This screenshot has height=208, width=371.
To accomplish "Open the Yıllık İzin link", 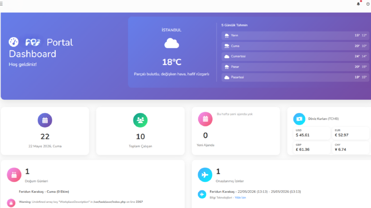I will [x=240, y=198].
